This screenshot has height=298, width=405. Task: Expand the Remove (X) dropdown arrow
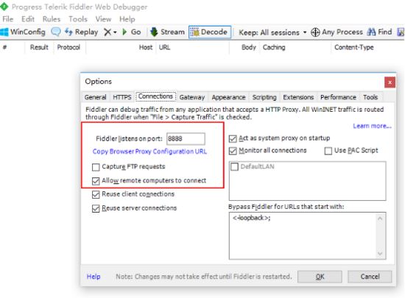(115, 32)
